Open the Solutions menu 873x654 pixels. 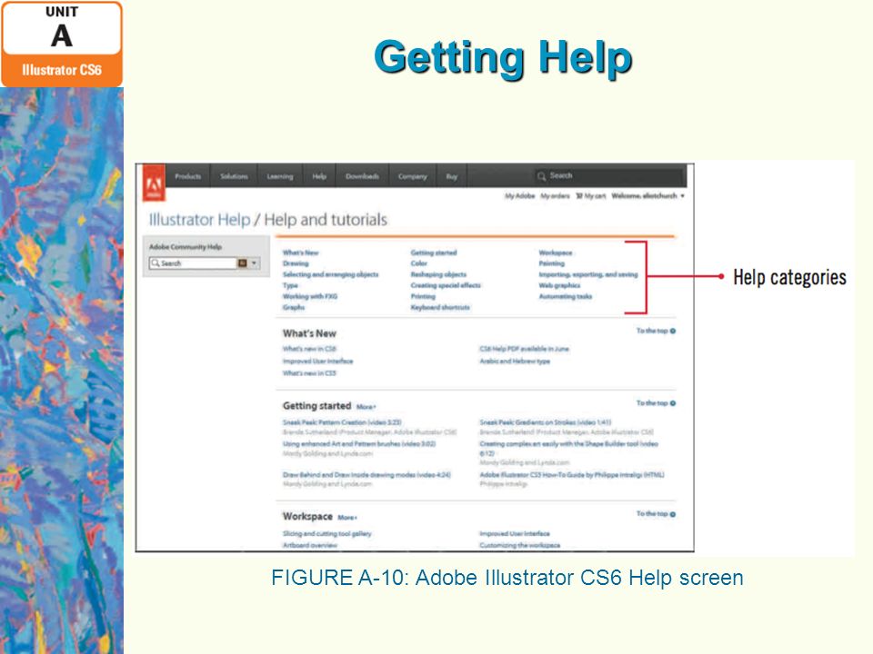tap(234, 176)
